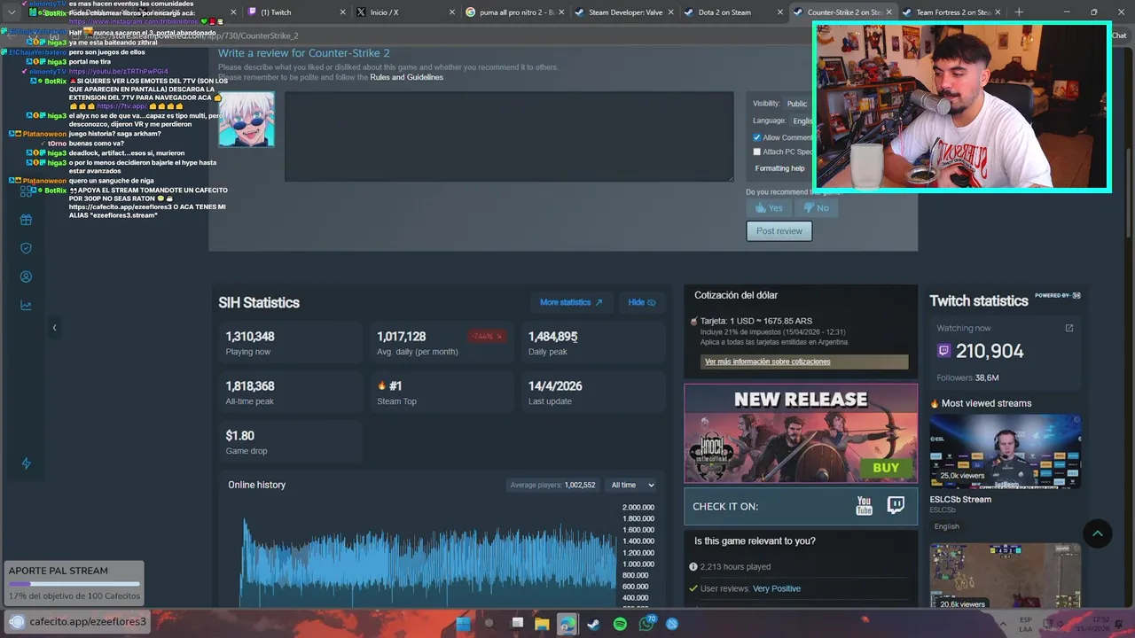Open the ESLCSb stream thumbnail
The height and width of the screenshot is (638, 1135).
[x=1005, y=451]
